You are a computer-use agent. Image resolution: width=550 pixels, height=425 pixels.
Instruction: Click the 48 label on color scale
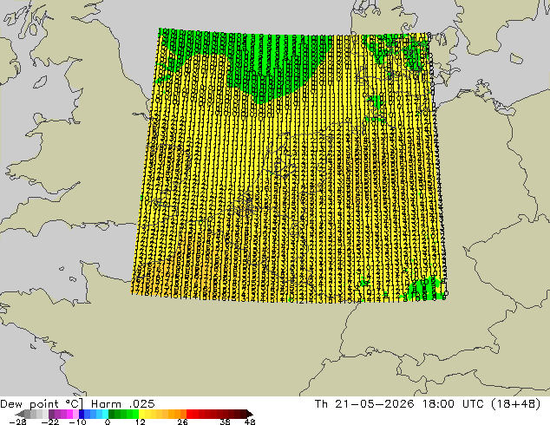pyautogui.click(x=250, y=422)
